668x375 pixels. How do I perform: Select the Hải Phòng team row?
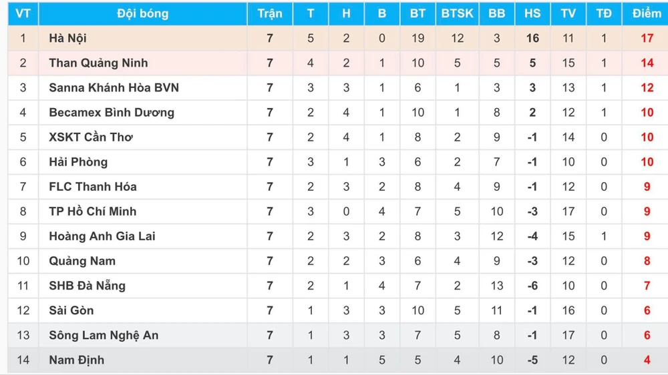coord(78,161)
